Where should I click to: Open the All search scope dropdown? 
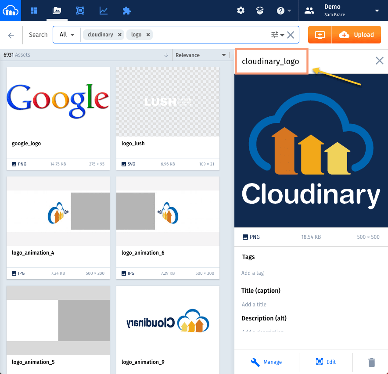(67, 34)
